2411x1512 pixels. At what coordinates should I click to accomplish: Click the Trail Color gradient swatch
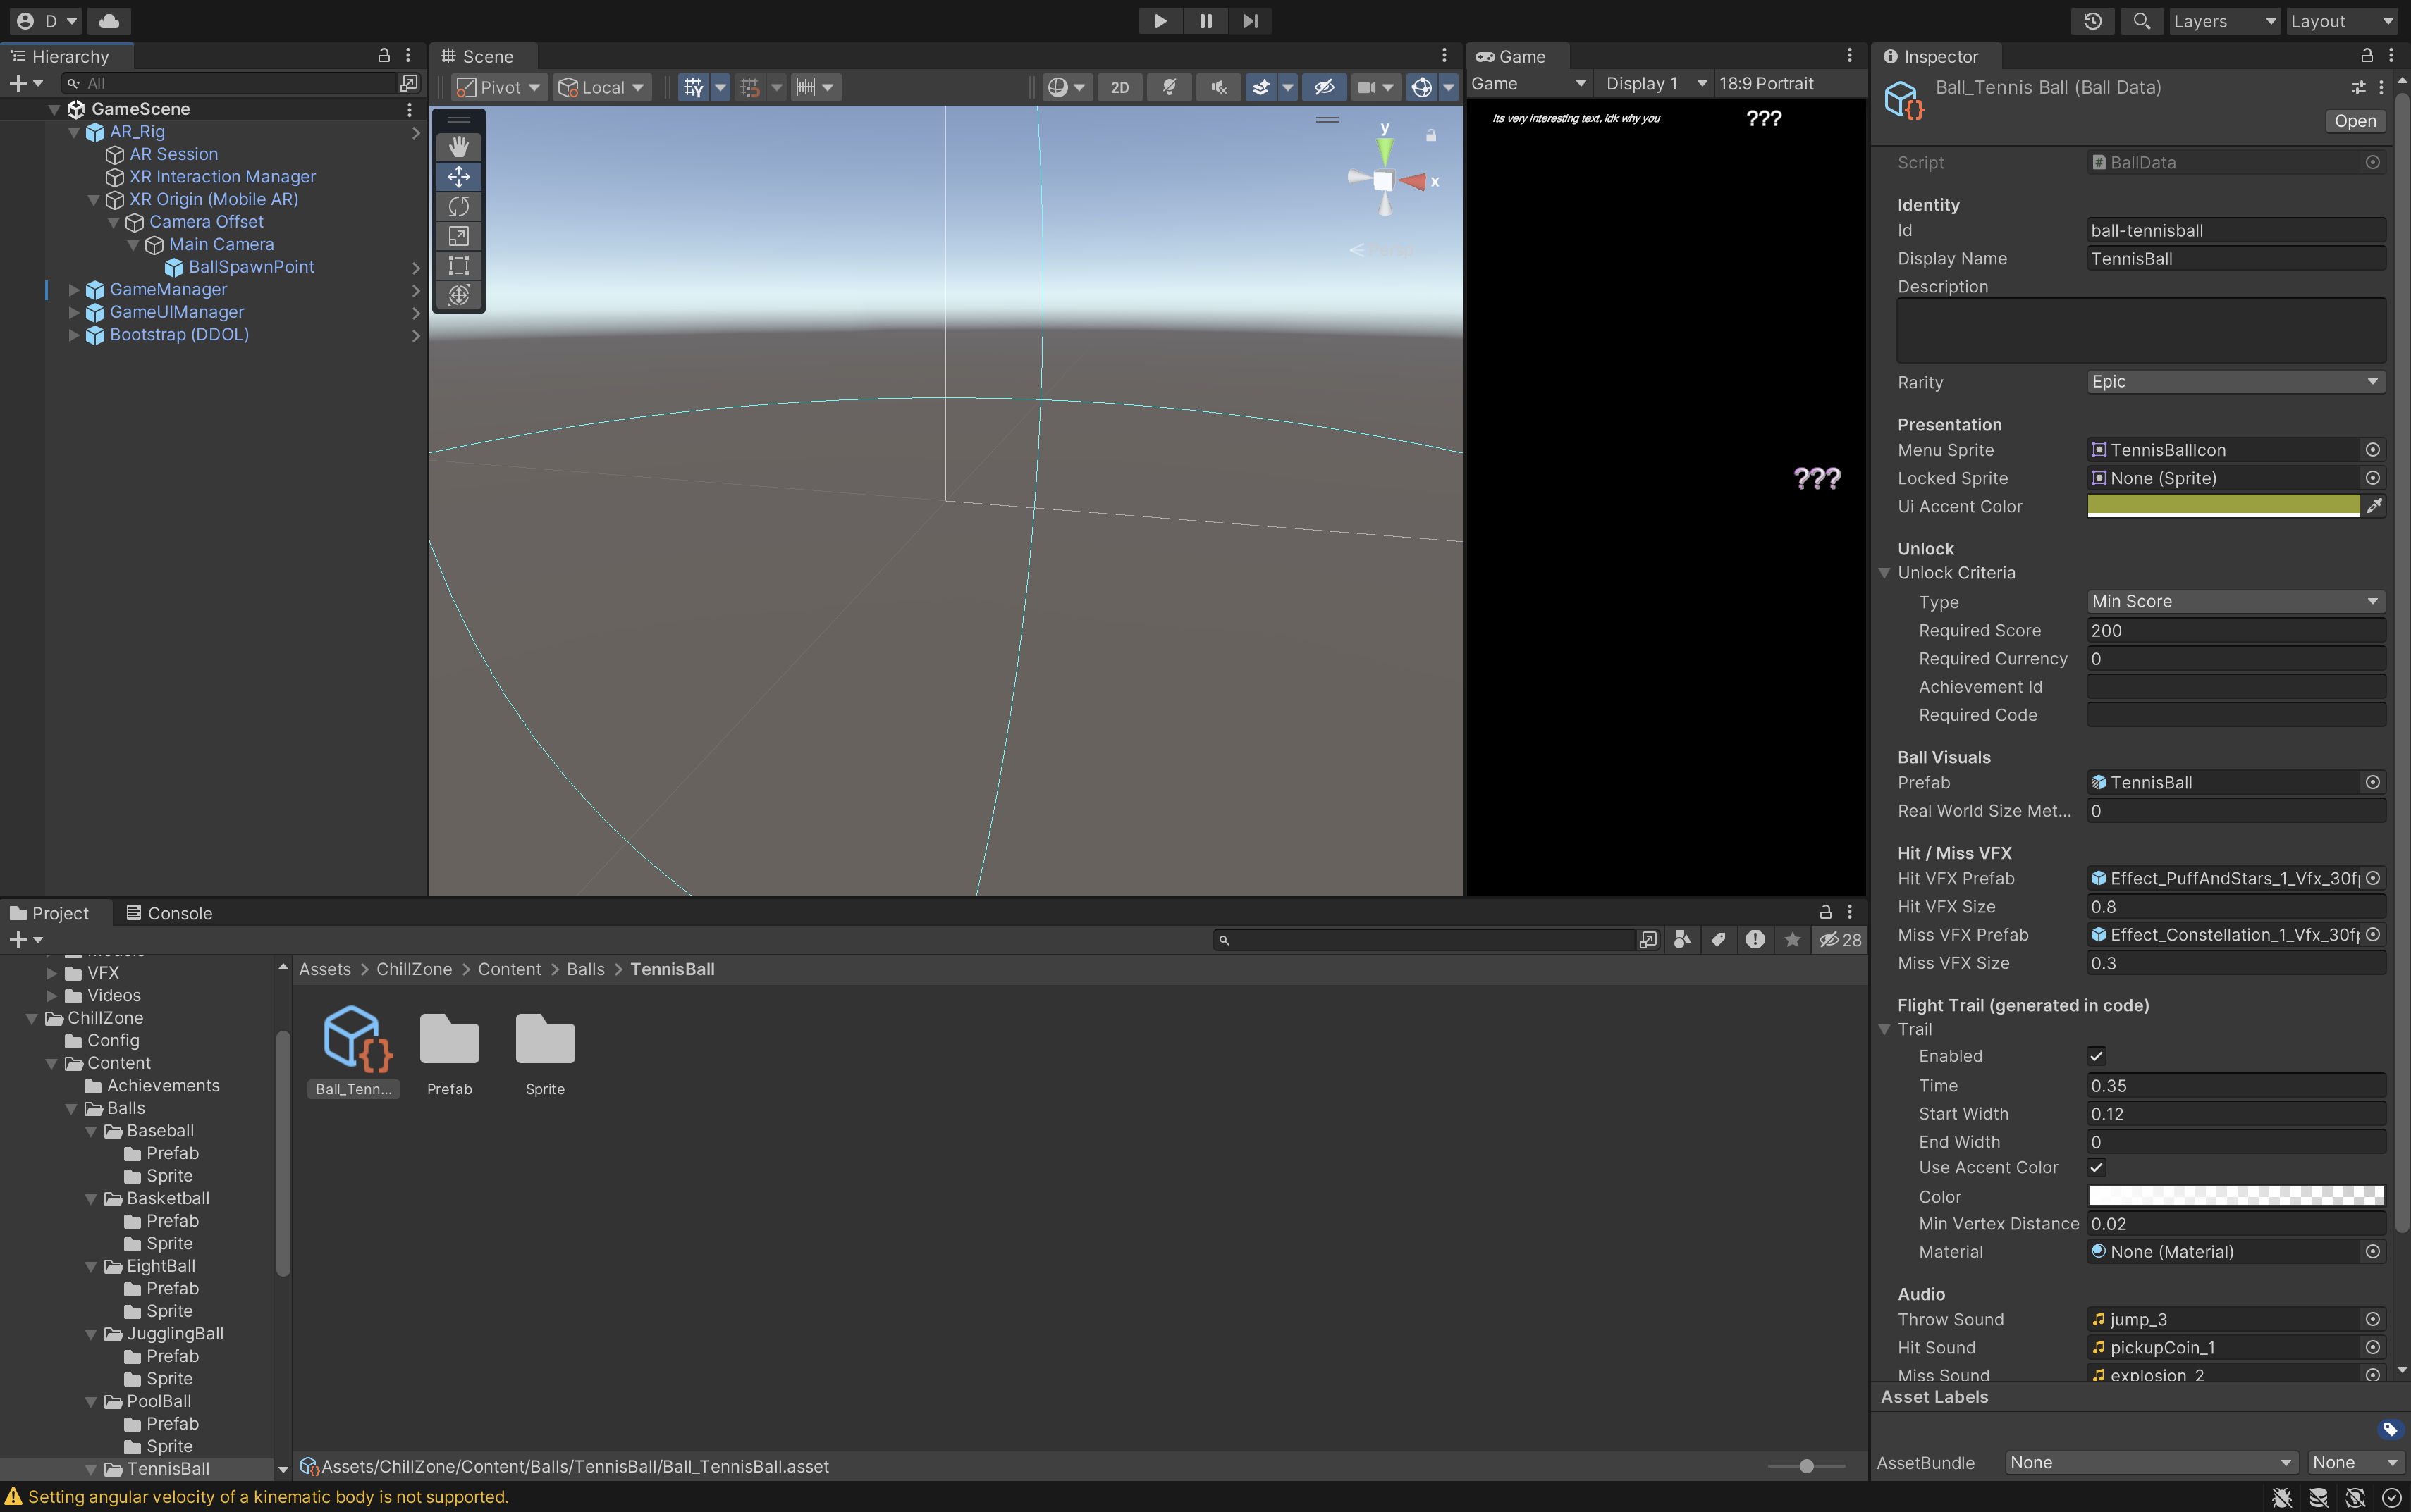click(2235, 1196)
